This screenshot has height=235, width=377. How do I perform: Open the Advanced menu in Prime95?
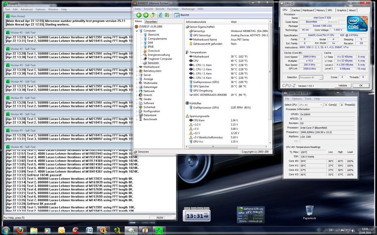27,9
